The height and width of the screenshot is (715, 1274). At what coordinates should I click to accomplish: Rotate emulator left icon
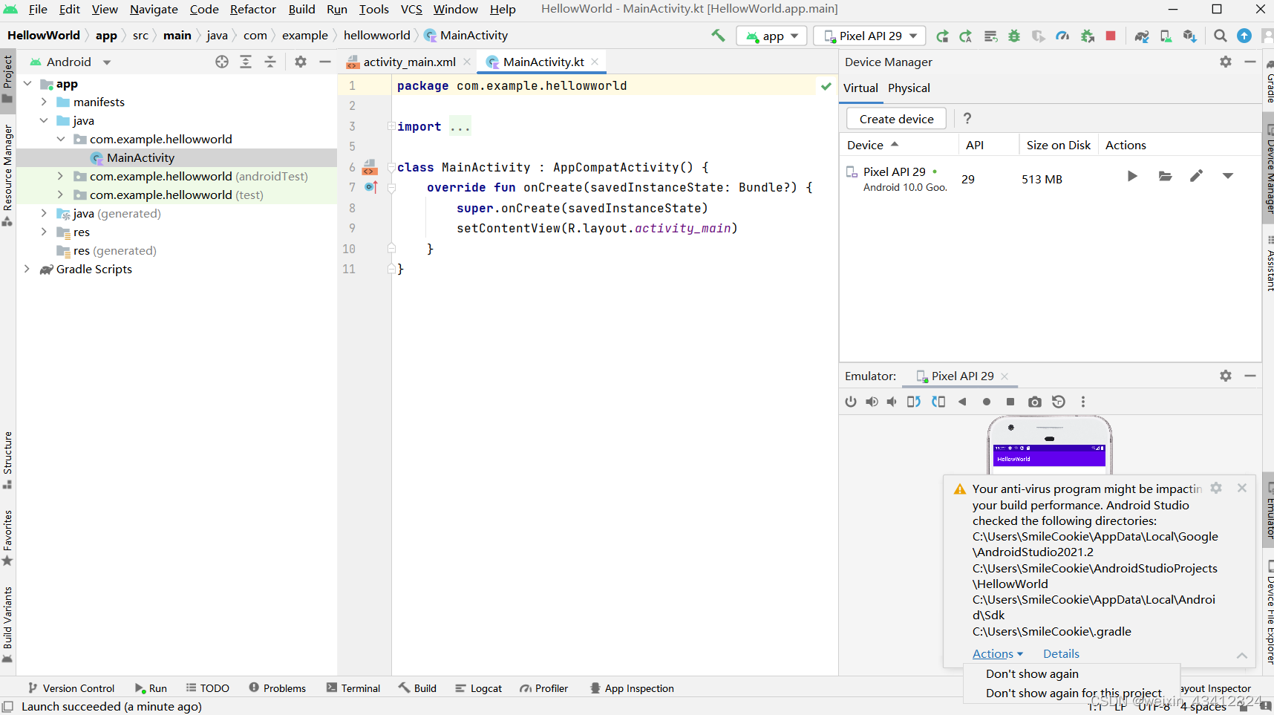click(914, 402)
